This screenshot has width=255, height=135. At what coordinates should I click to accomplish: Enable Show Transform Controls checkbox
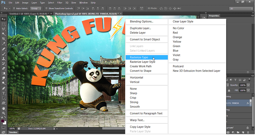46,8
